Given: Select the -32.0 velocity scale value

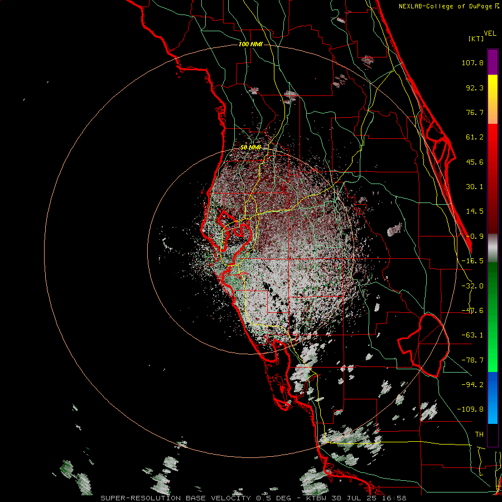Looking at the screenshot, I should coord(472,286).
